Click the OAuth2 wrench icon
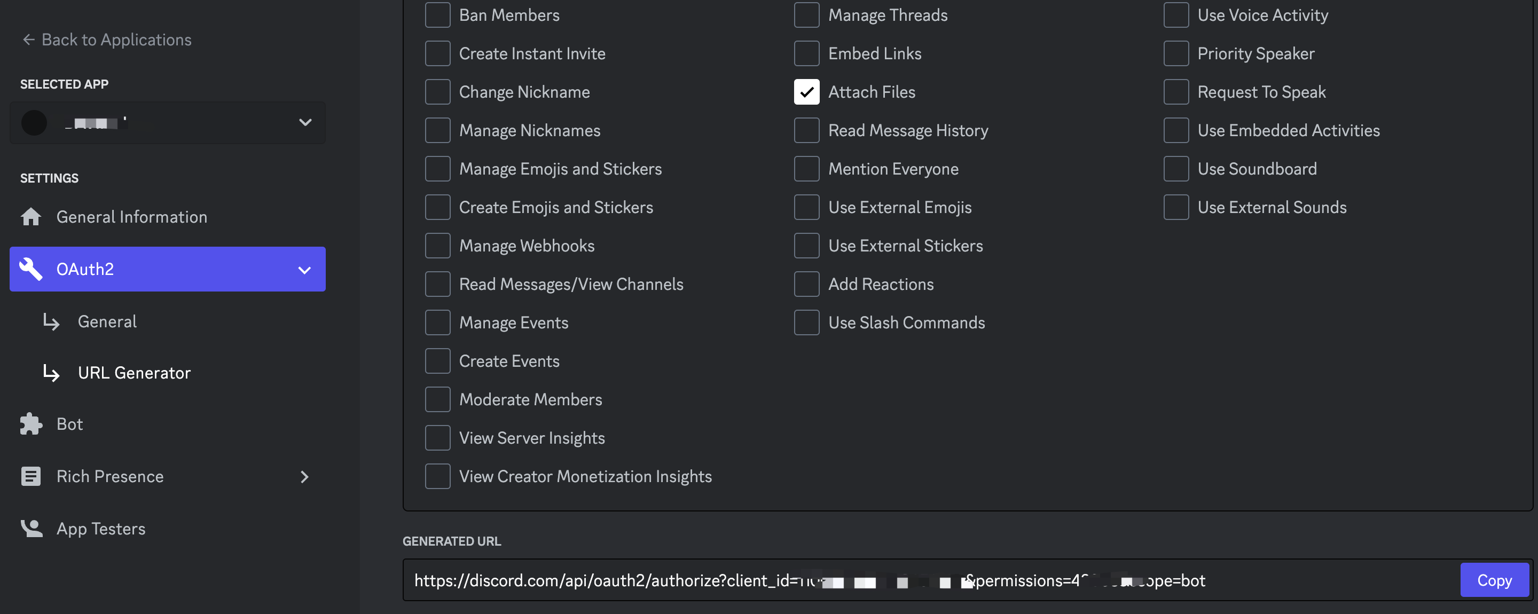 pos(30,269)
